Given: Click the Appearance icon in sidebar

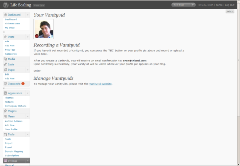Looking at the screenshot, I should tap(5, 93).
